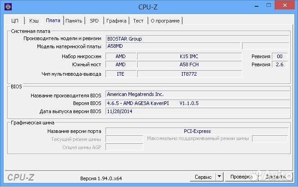298x187 pixels.
Task: Click the PCI-Express port version field
Action: pos(197,131)
